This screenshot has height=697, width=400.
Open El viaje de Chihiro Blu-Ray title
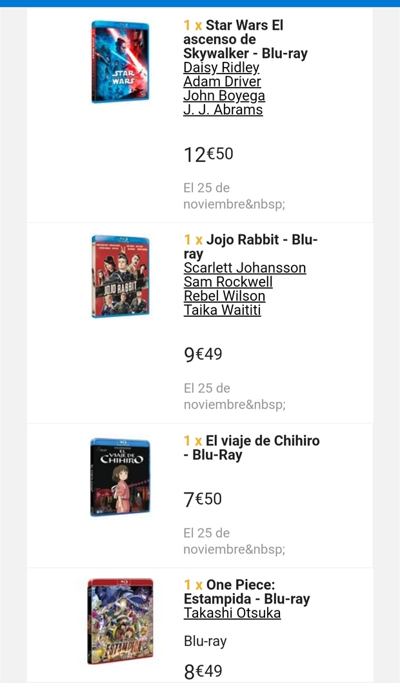[252, 448]
